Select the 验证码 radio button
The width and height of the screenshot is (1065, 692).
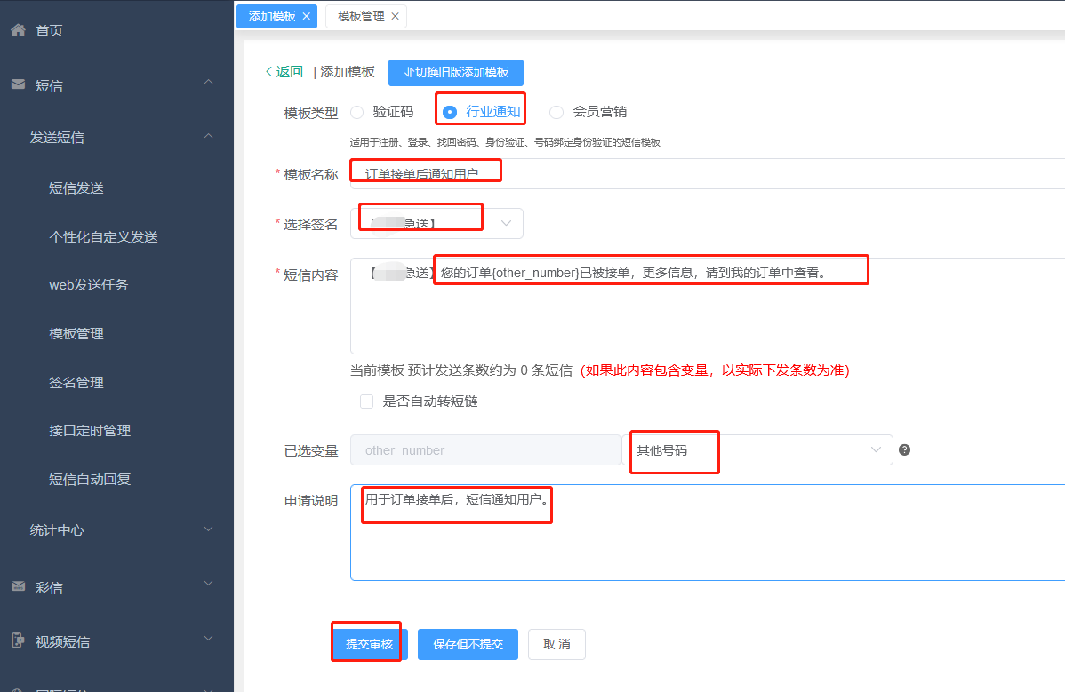pos(357,112)
